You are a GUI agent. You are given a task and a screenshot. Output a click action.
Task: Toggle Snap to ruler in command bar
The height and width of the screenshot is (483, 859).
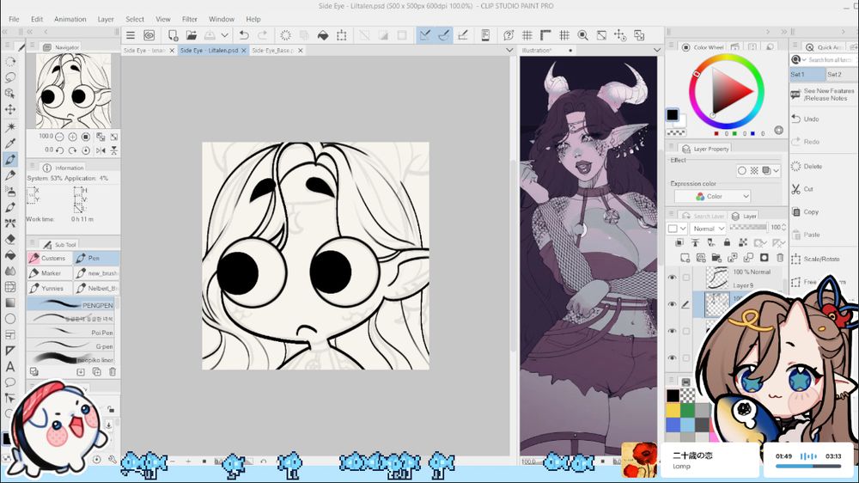[x=424, y=35]
